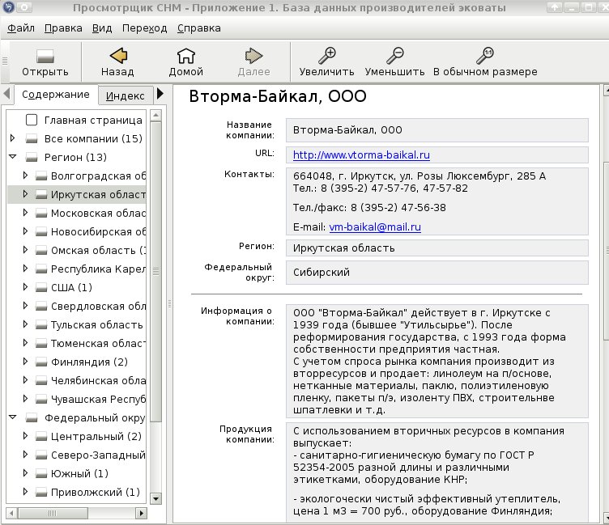Click the Далее forward arrow

click(253, 56)
